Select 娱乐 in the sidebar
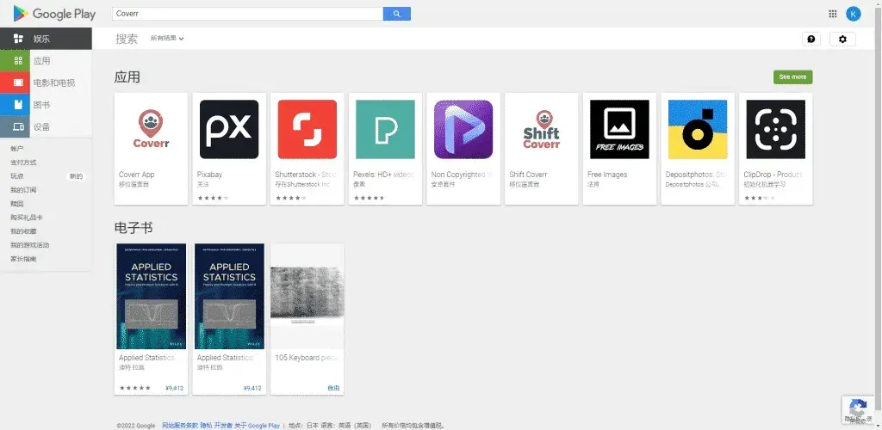Viewport: 882px width, 430px height. point(41,39)
